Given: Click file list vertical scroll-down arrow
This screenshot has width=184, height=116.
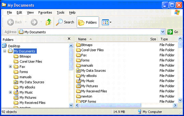Looking at the screenshot, I should [x=180, y=100].
